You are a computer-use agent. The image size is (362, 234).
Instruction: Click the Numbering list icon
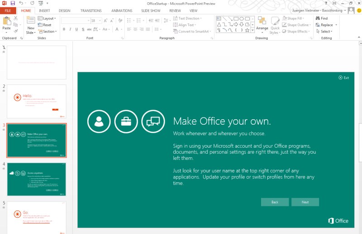tap(139, 20)
